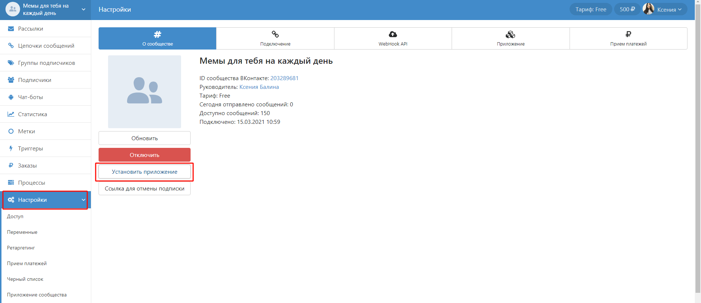
Task: Click Ксения's profile photo in the top bar
Action: (x=648, y=9)
